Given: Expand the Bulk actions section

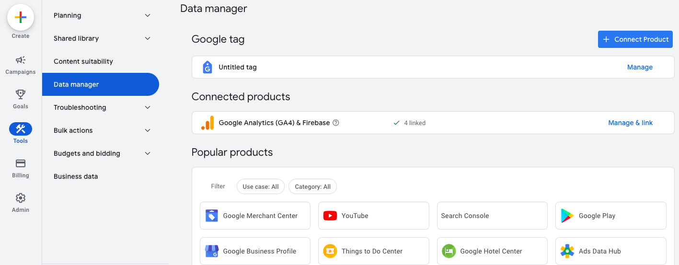Looking at the screenshot, I should 148,130.
